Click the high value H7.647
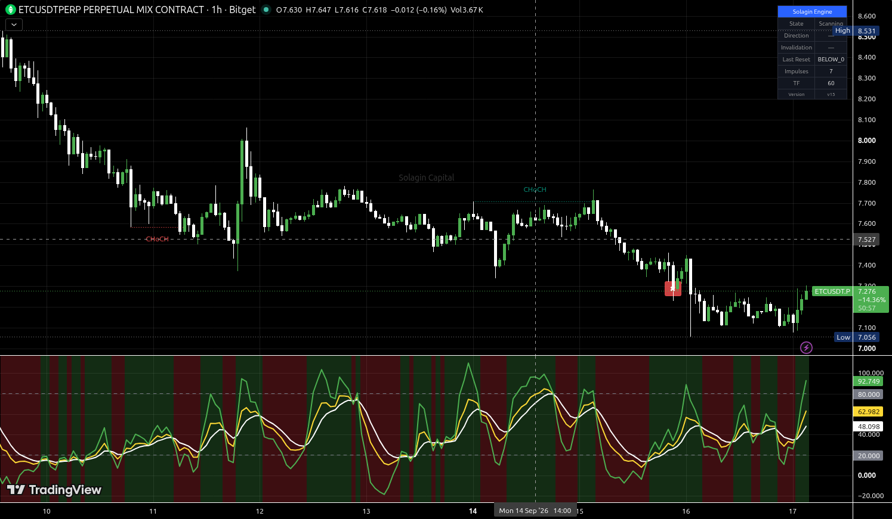The image size is (892, 519). click(x=318, y=10)
